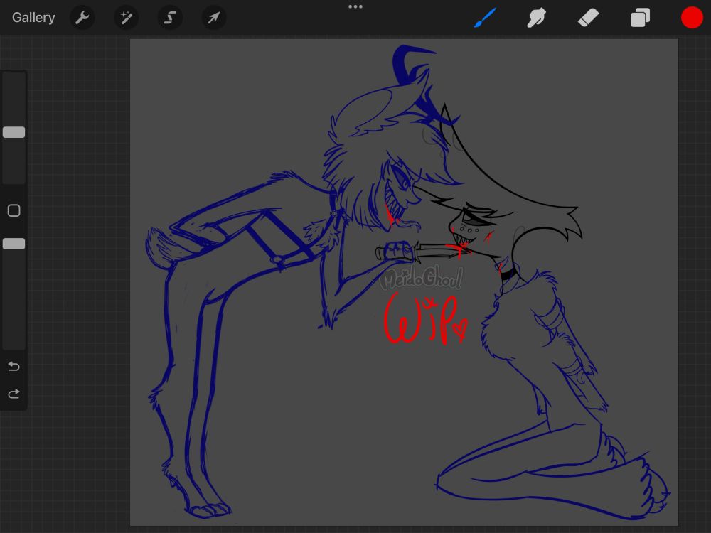Undo the last brush stroke
The width and height of the screenshot is (711, 533).
(14, 366)
